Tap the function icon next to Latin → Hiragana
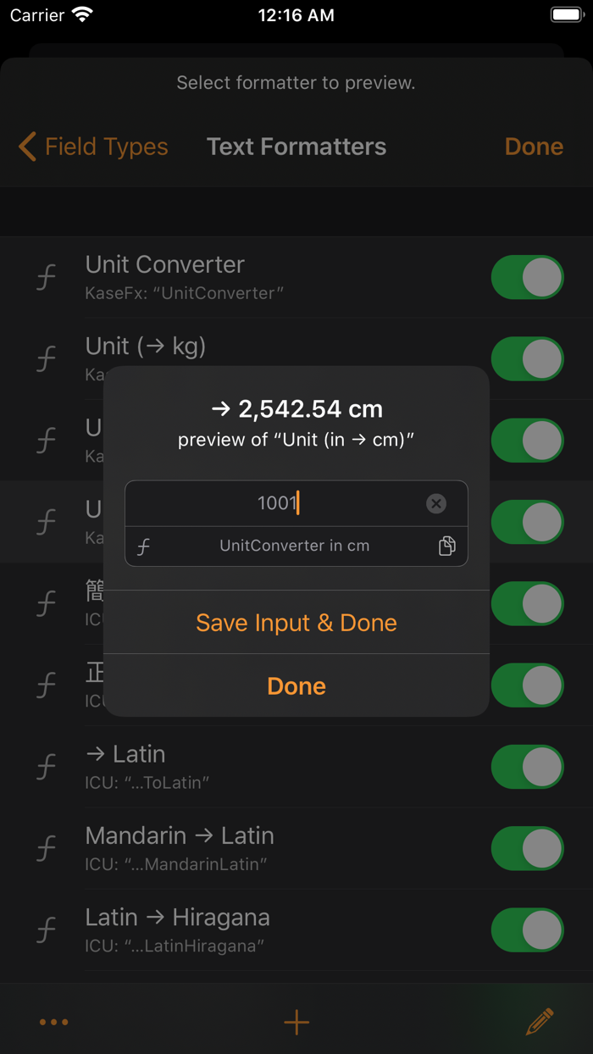Image resolution: width=593 pixels, height=1054 pixels. coord(47,929)
